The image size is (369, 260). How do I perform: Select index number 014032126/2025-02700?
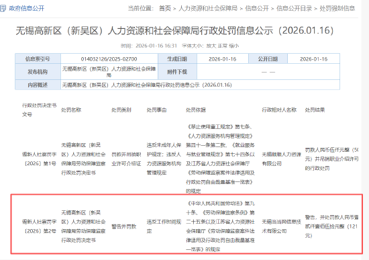point(109,59)
